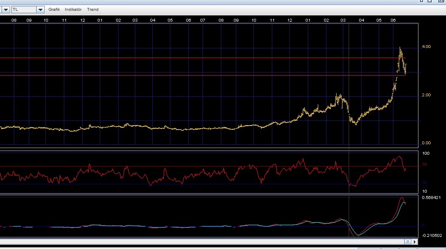The width and height of the screenshot is (446, 249).
Task: Click the 0.00 price axis label
Action: coord(426,143)
